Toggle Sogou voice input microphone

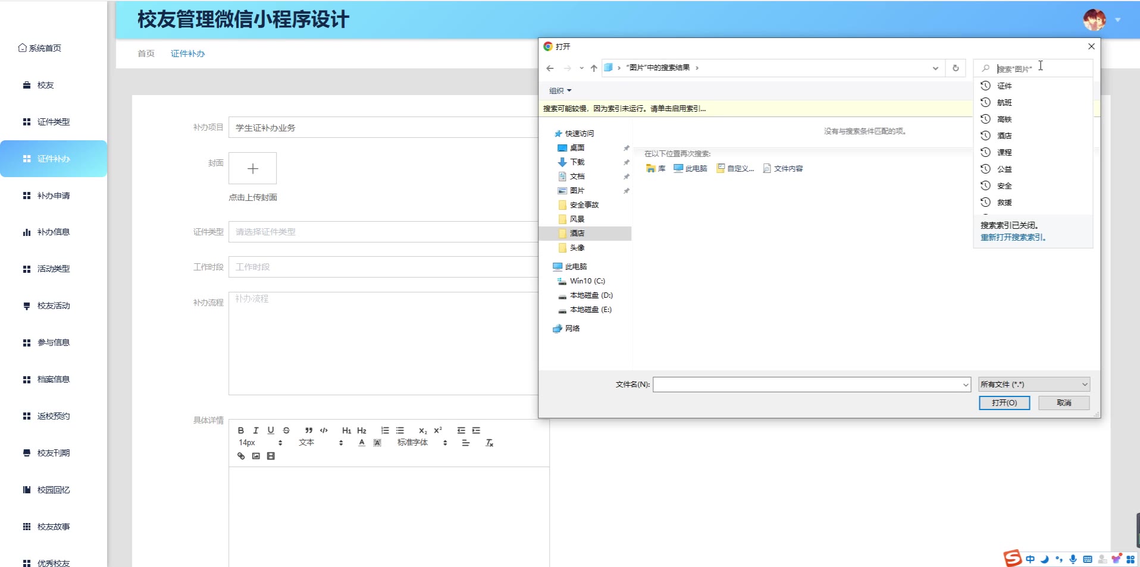coord(1073,559)
